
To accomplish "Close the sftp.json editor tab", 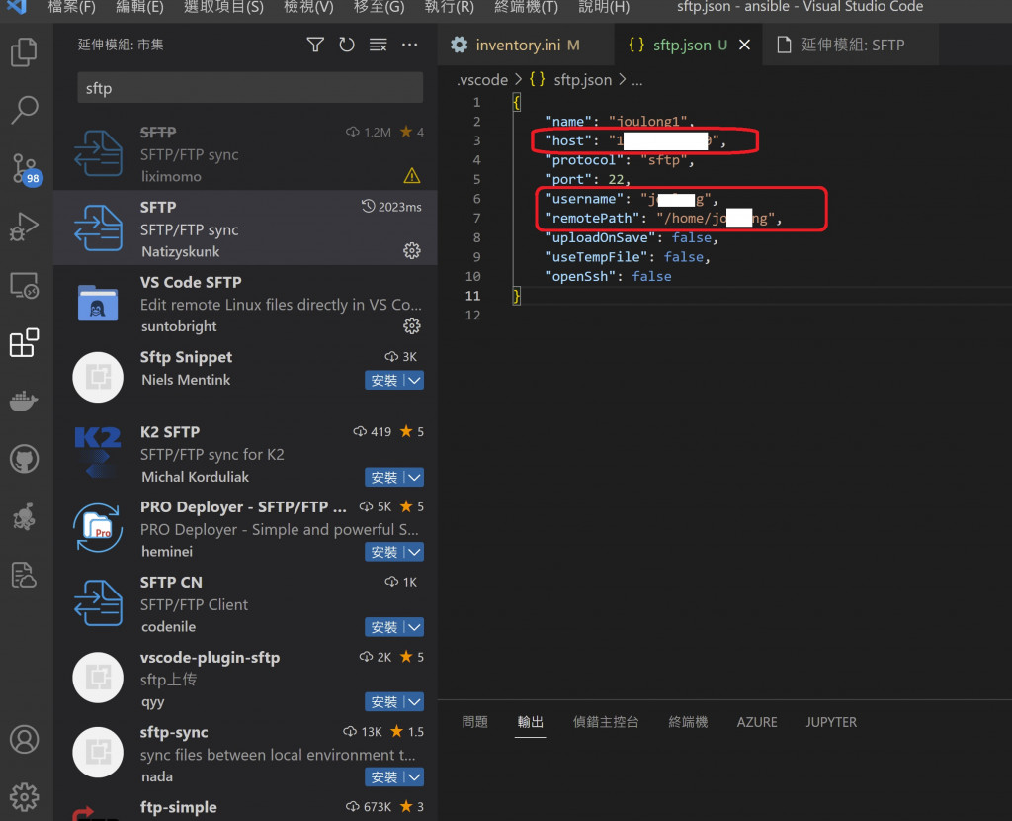I will tap(744, 45).
